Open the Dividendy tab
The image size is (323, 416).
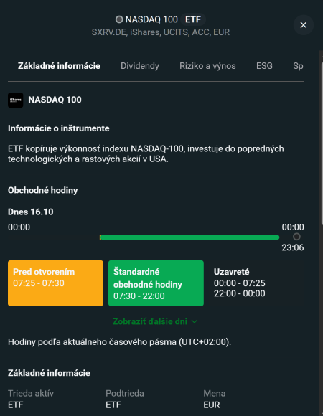pyautogui.click(x=140, y=66)
